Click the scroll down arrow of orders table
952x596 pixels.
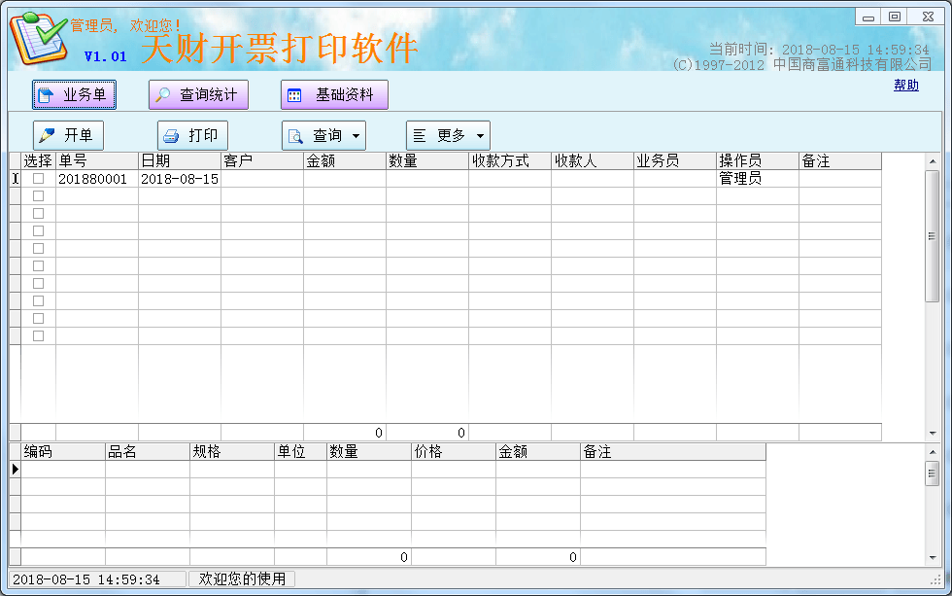pos(932,433)
